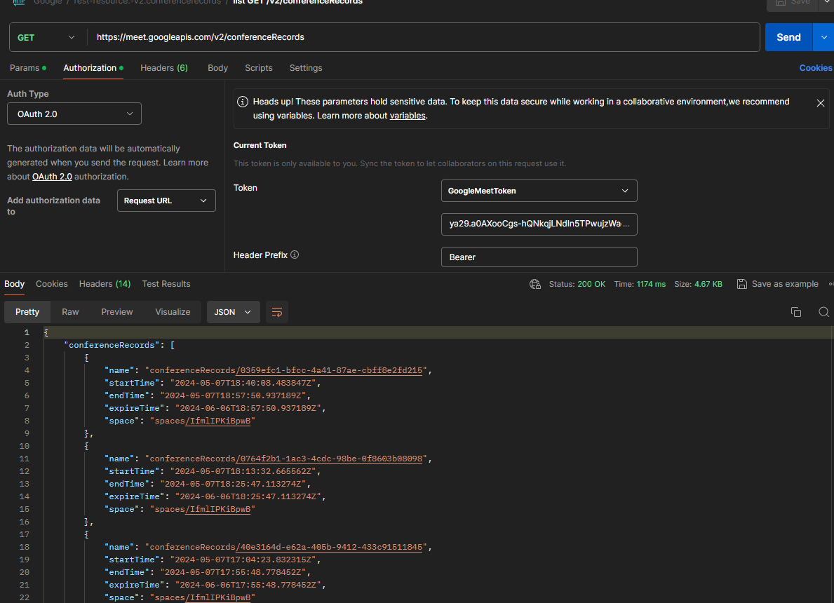This screenshot has width=834, height=603.
Task: Click the wrap lines icon in response toolbar
Action: click(x=277, y=312)
